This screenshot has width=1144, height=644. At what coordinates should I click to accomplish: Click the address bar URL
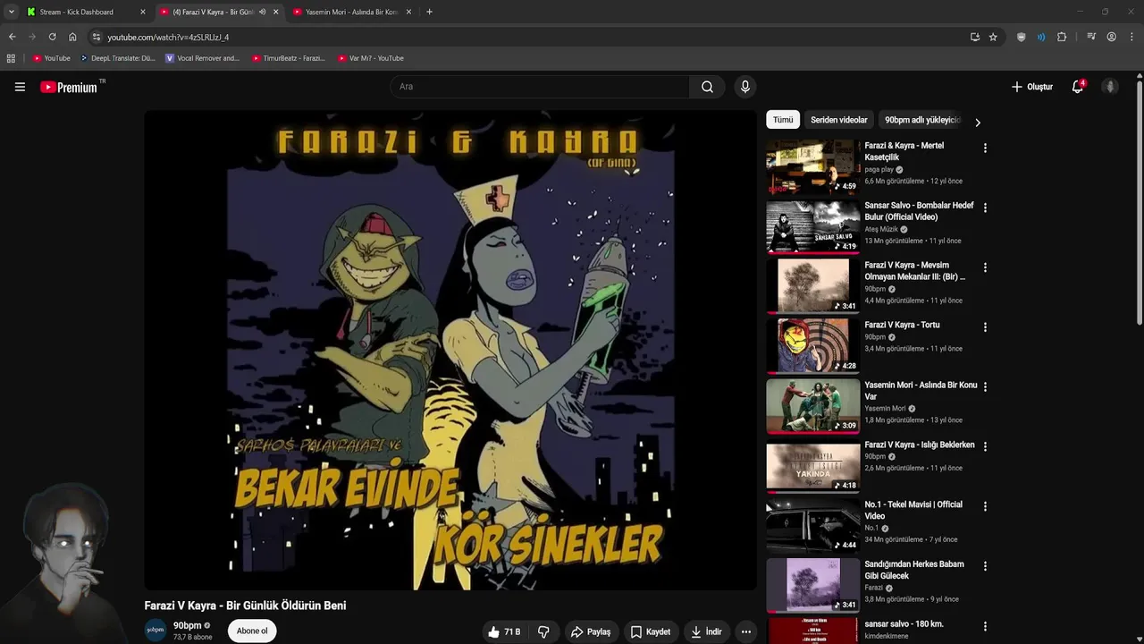coord(168,37)
